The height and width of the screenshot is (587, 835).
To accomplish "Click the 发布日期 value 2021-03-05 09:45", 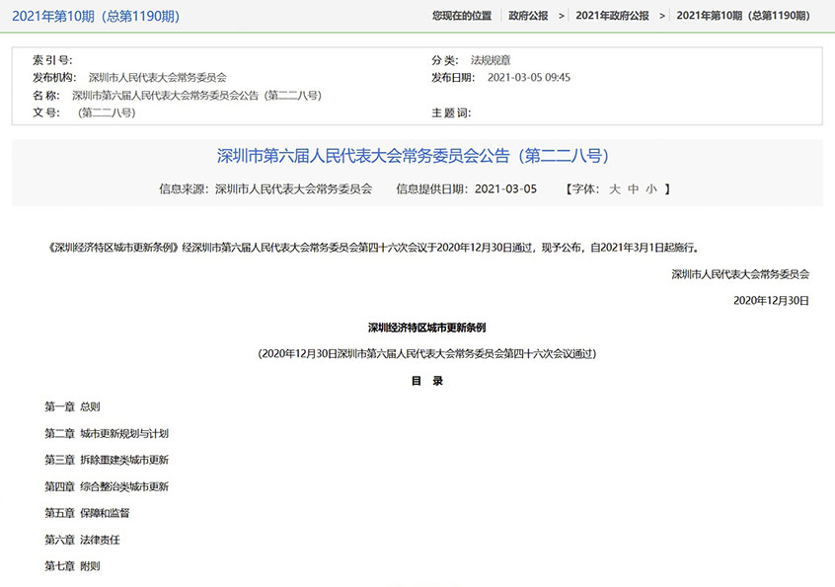I will (529, 77).
